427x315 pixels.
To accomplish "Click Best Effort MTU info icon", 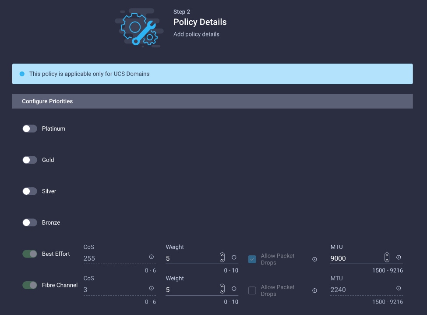I will (399, 257).
